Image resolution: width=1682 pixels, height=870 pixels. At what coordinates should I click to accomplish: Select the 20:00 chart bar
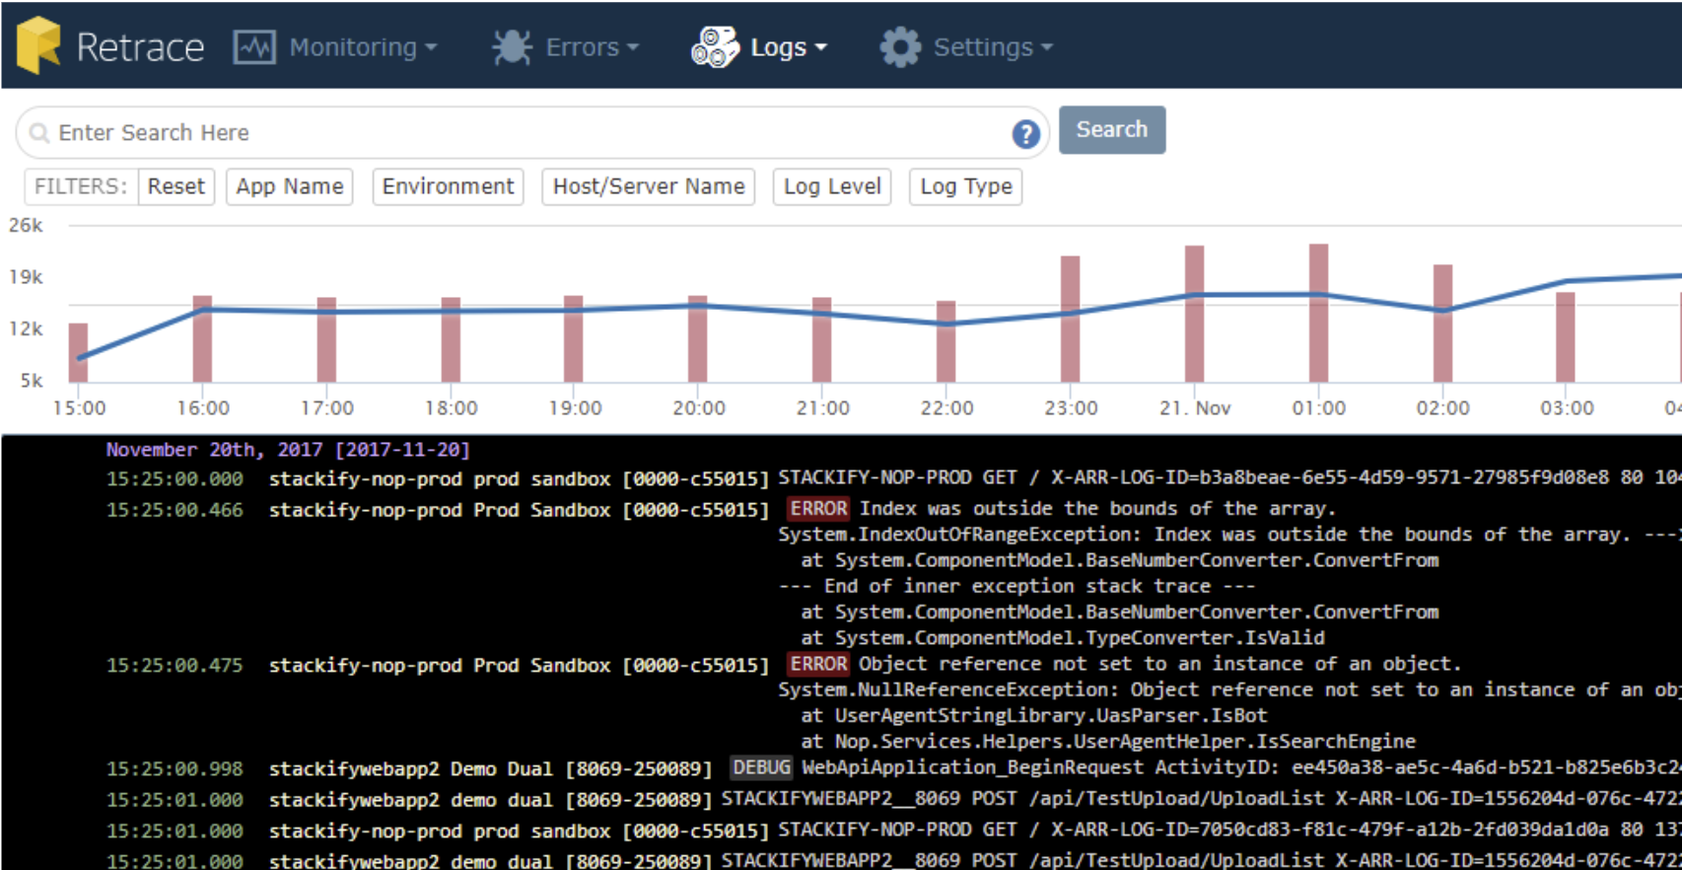pyautogui.click(x=697, y=338)
